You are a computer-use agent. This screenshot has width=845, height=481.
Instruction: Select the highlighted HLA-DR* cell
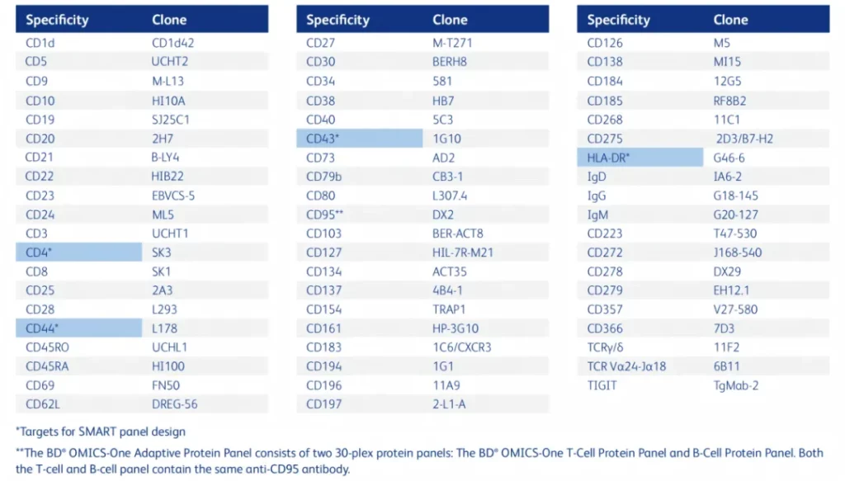[640, 157]
